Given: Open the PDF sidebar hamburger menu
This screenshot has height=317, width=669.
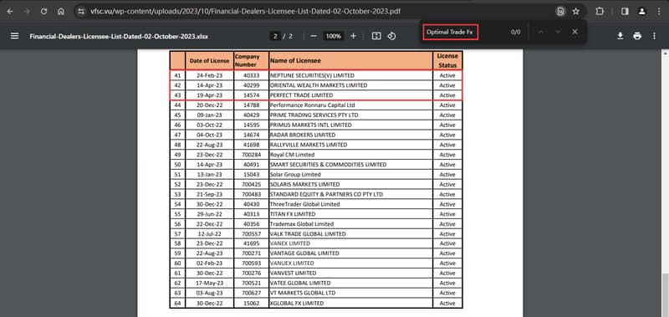Looking at the screenshot, I should (14, 36).
